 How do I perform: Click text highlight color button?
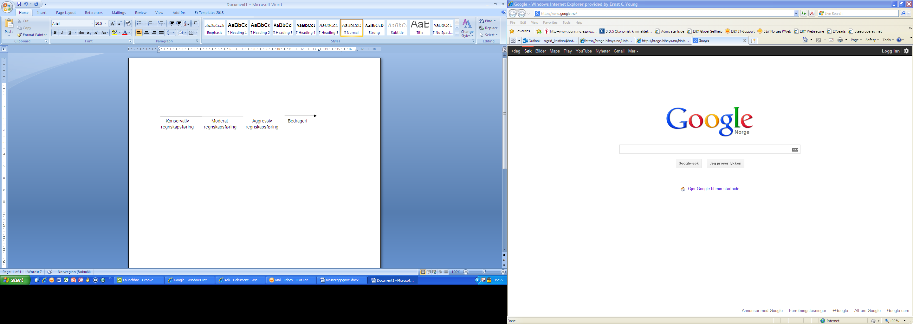point(114,33)
